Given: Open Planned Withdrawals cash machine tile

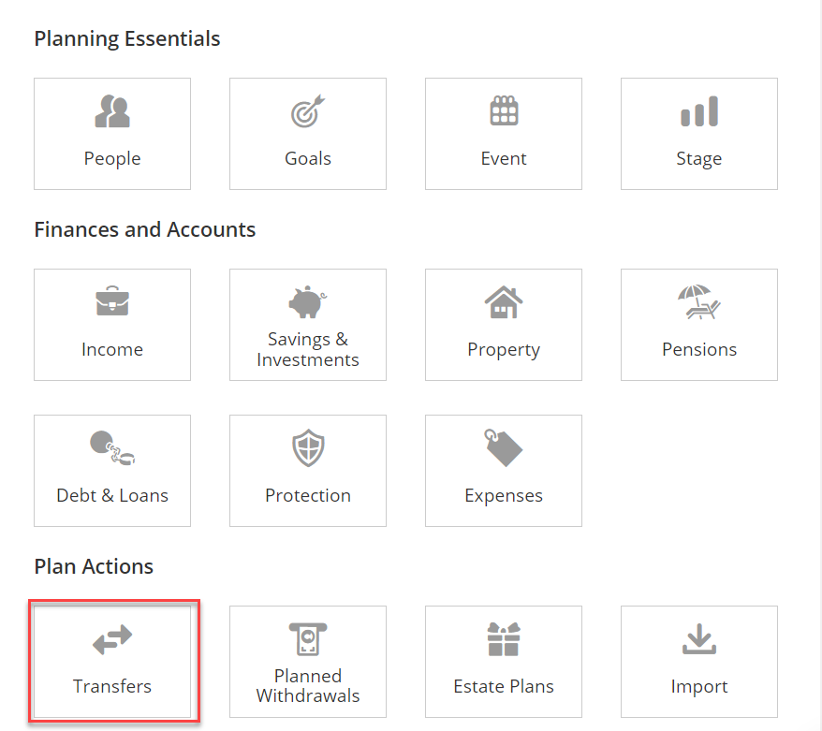Looking at the screenshot, I should [308, 662].
